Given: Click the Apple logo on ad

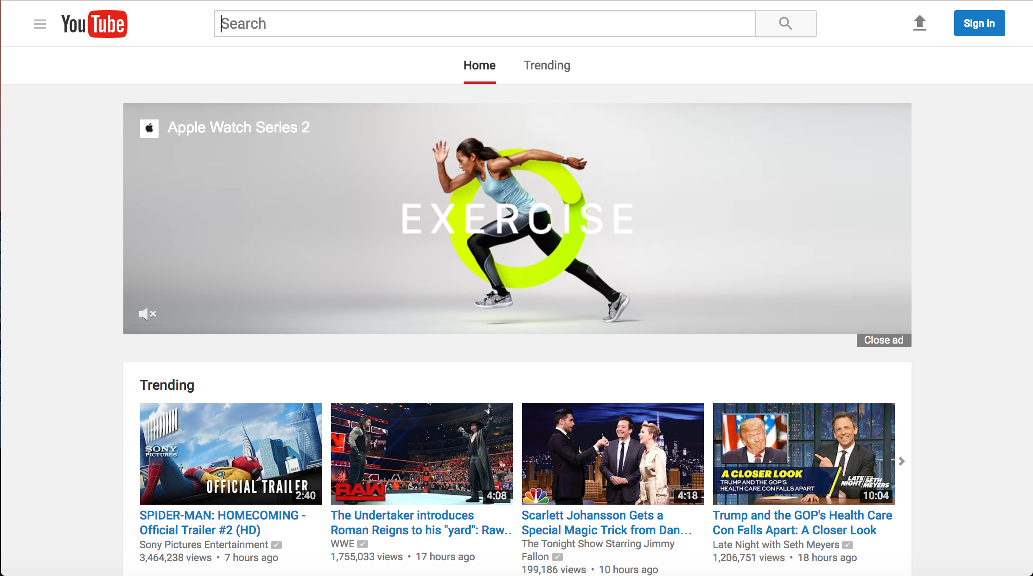Looking at the screenshot, I should (x=149, y=128).
